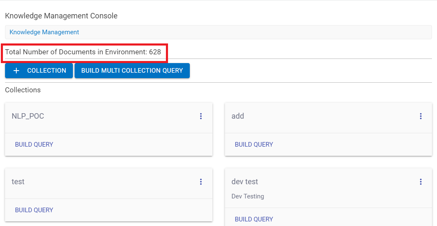
Task: Click the Knowledge Management Console page title
Action: tap(61, 16)
